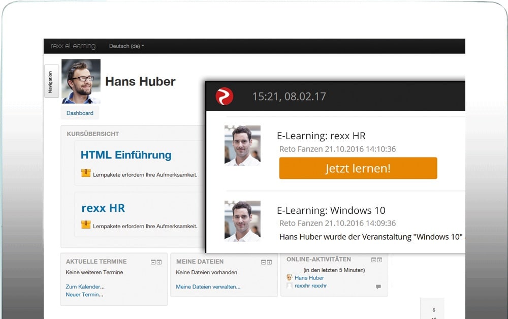Select the Hans Huber wurde der Veranstaltung message

372,237
